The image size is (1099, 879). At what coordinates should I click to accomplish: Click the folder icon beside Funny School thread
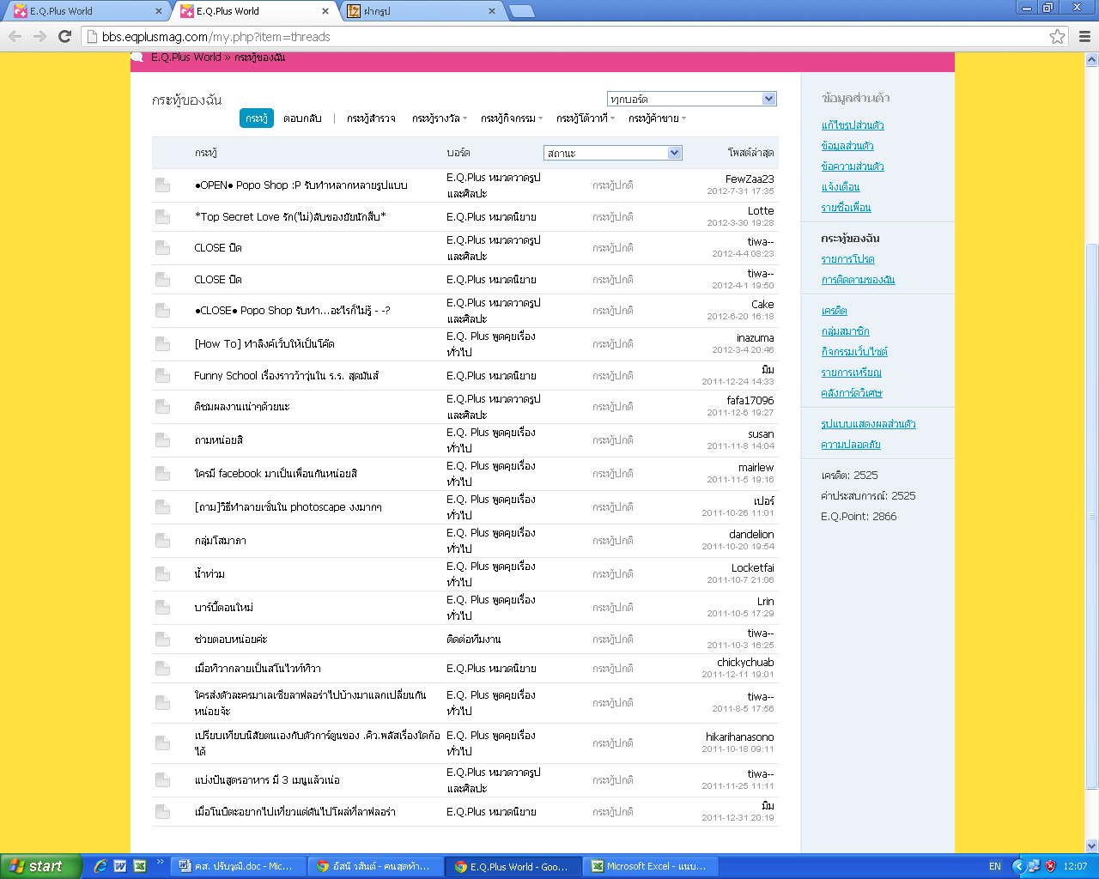(x=162, y=375)
